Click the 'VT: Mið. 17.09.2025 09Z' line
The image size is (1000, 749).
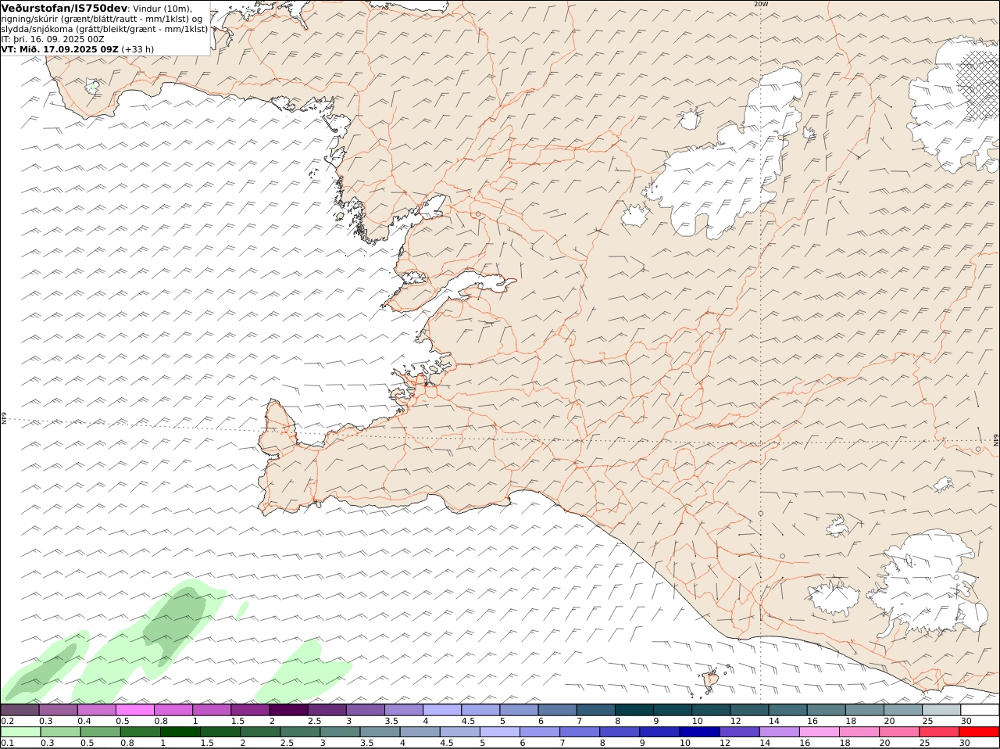click(x=60, y=49)
